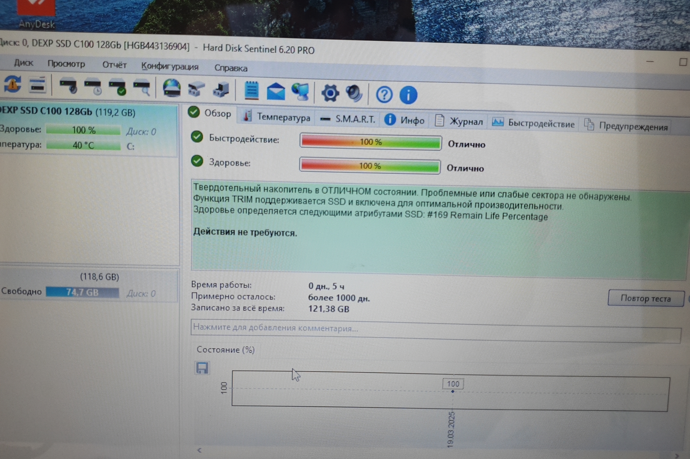
Task: Click the dark disk devices toolbar icon
Action: click(x=221, y=90)
